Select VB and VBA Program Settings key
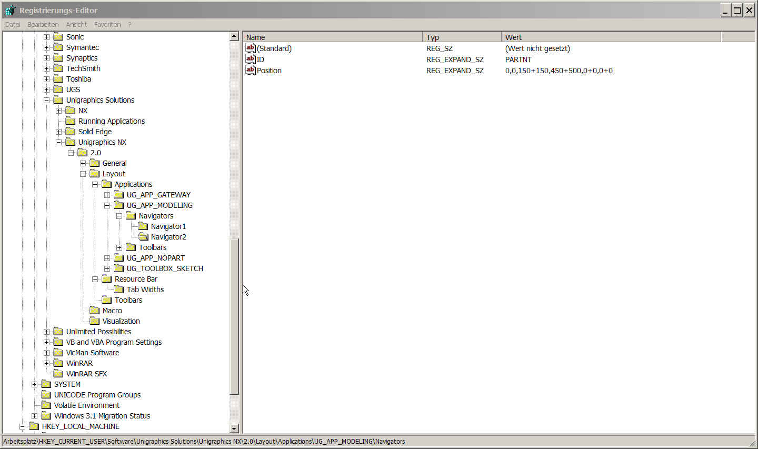Image resolution: width=758 pixels, height=449 pixels. coord(114,342)
